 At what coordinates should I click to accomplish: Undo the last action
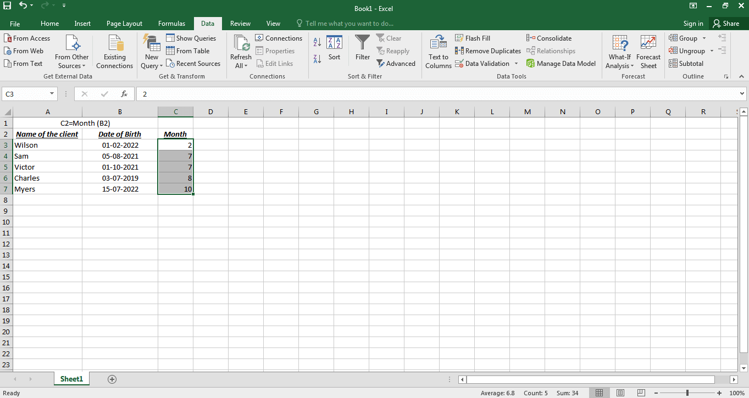(x=23, y=5)
